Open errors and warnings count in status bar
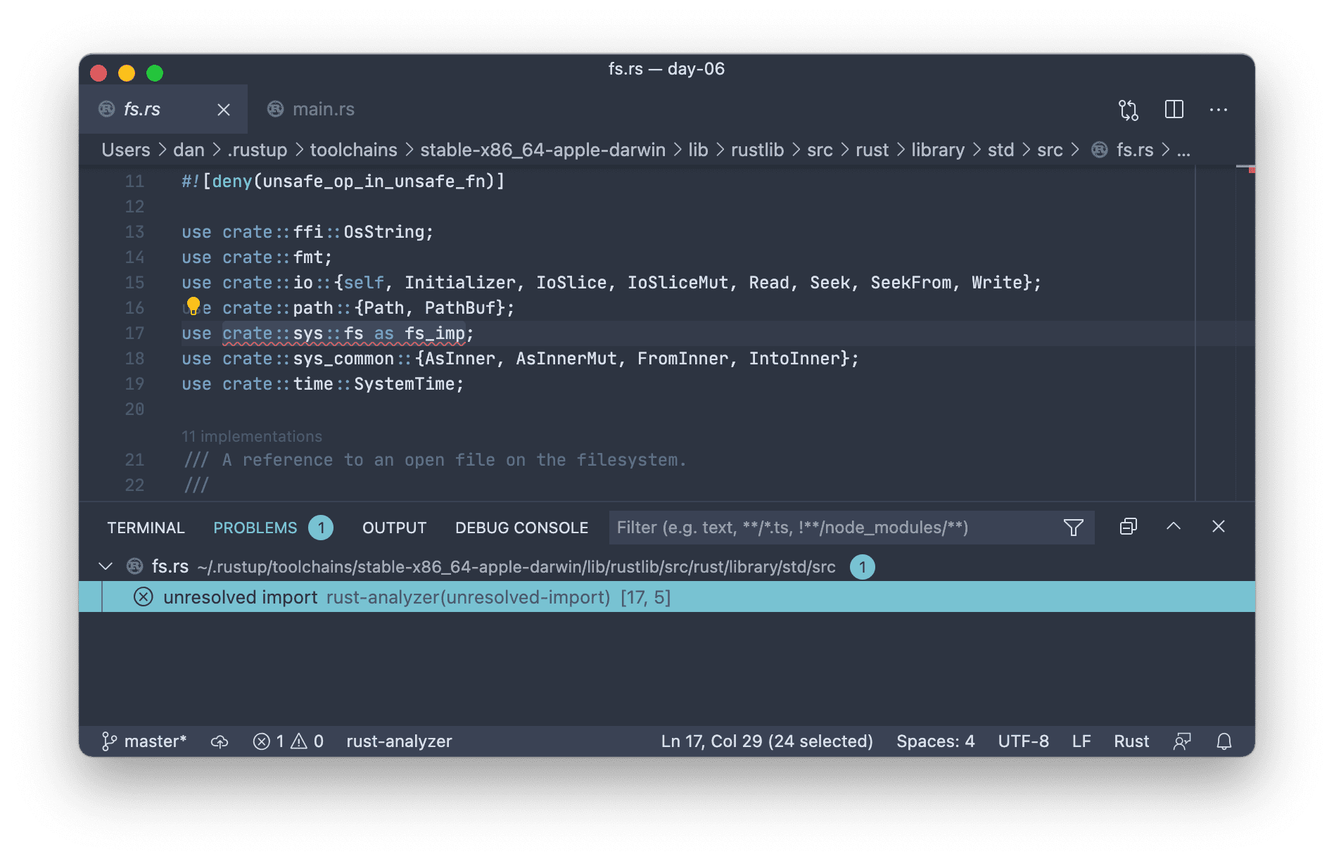1334x861 pixels. point(288,741)
